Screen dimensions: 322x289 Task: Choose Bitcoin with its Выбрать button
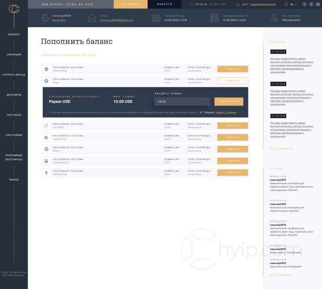click(233, 149)
